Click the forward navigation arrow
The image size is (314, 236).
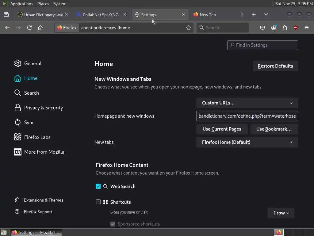point(18,28)
